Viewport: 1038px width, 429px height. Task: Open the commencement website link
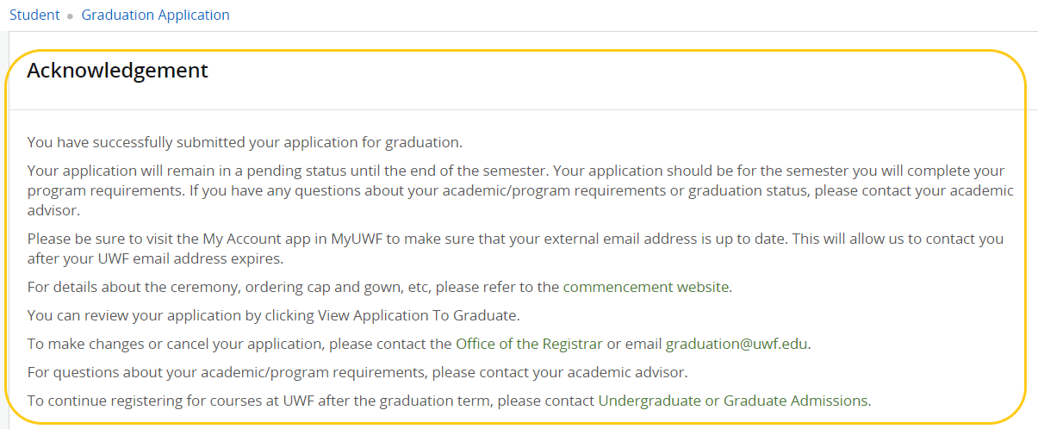click(646, 287)
